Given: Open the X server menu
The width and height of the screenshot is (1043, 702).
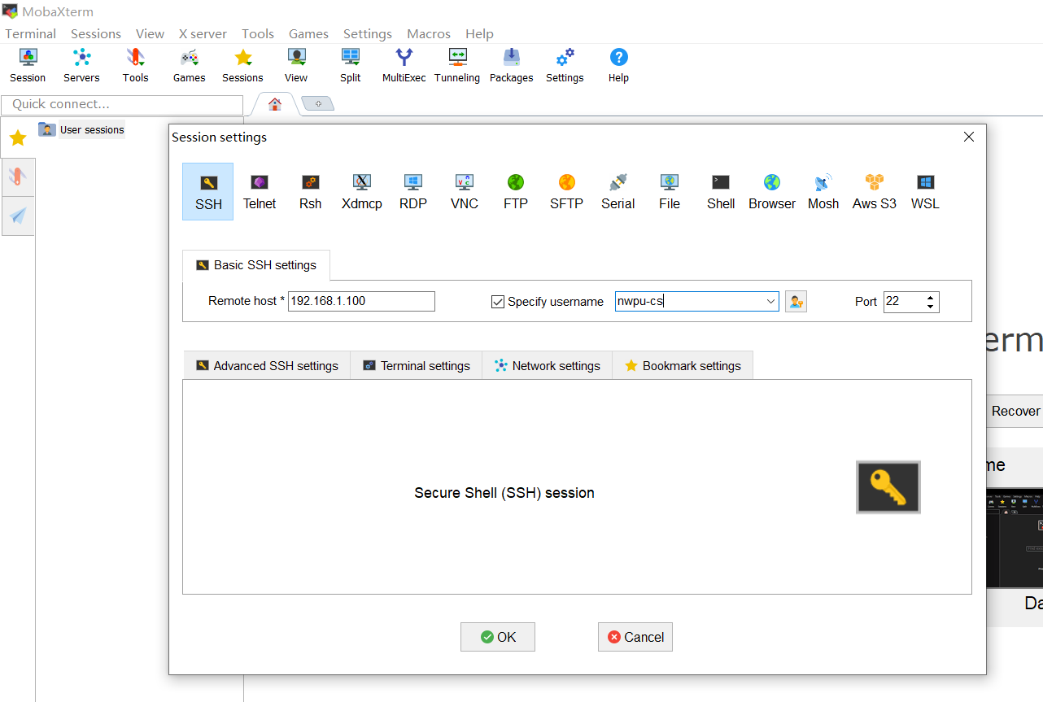Looking at the screenshot, I should point(203,33).
